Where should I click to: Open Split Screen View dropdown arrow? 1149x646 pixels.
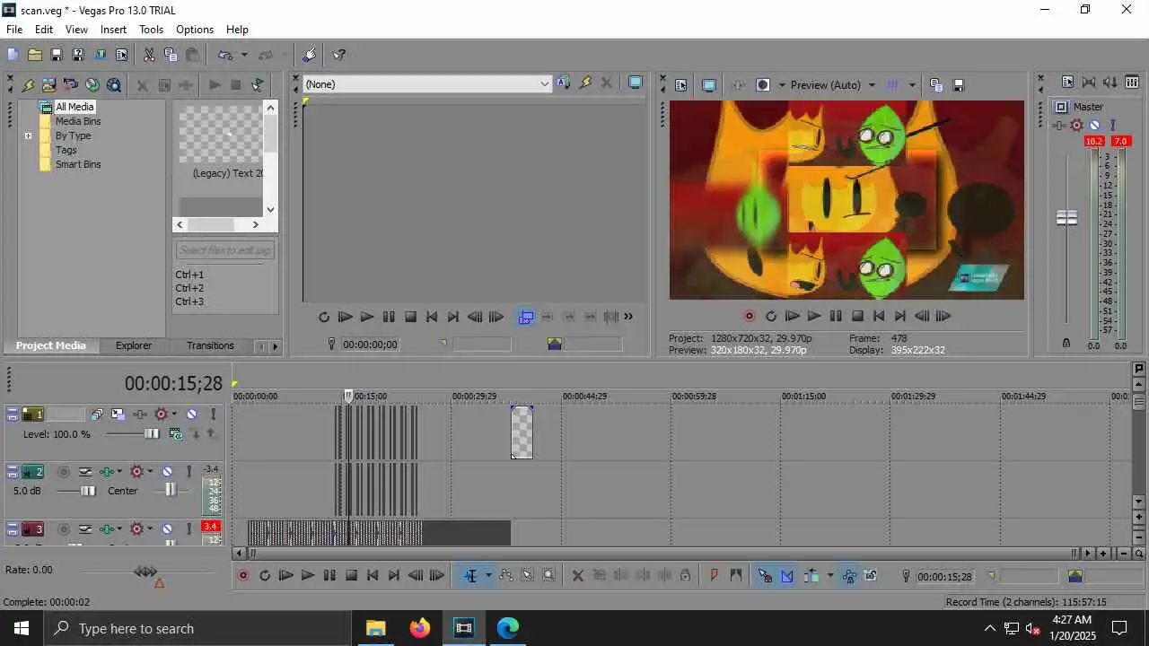[781, 85]
